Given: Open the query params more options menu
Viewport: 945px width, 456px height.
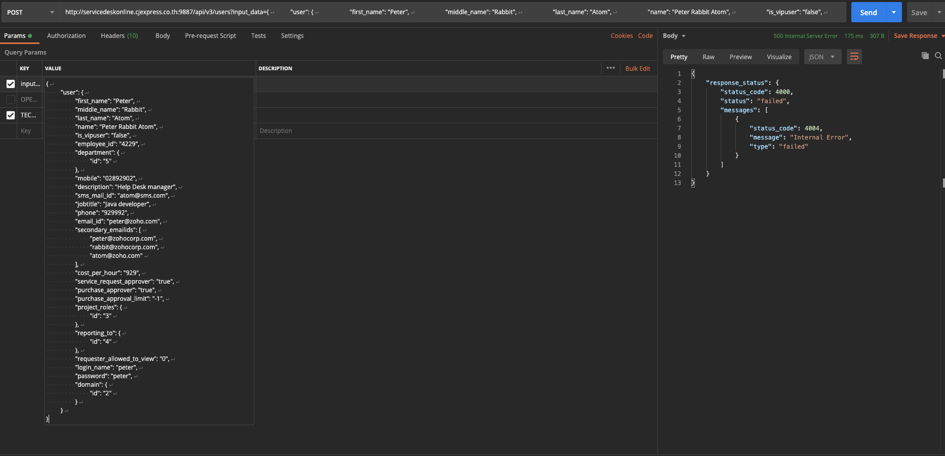Looking at the screenshot, I should point(611,68).
